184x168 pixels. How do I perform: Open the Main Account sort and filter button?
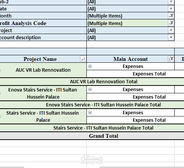[171, 59]
